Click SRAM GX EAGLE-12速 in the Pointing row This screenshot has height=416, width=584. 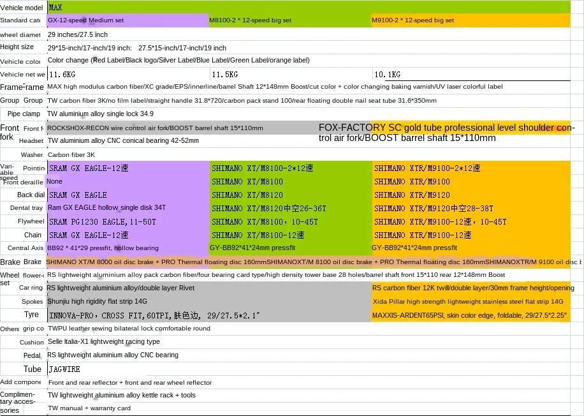(x=128, y=168)
